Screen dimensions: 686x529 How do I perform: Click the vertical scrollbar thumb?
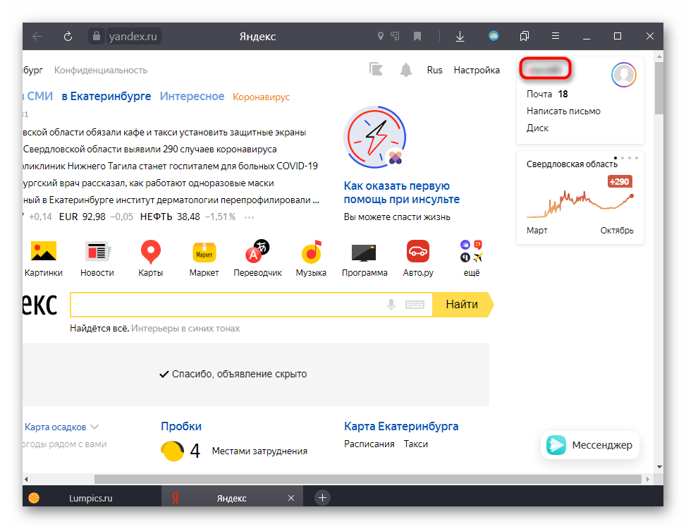point(659,87)
